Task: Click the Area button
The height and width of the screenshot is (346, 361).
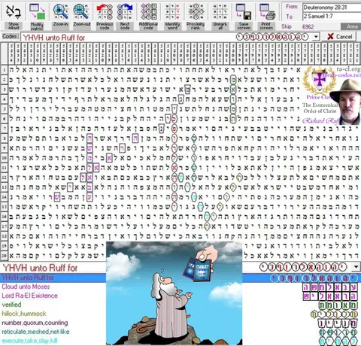Action: (350, 26)
